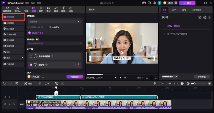The height and width of the screenshot is (113, 214).
Task: Select subtitle clip 这10种方式你一定要看 on timeline
Action: click(x=119, y=97)
